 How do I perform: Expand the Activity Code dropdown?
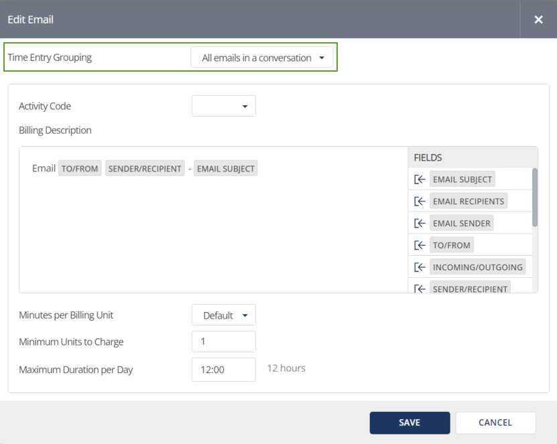[x=224, y=106]
